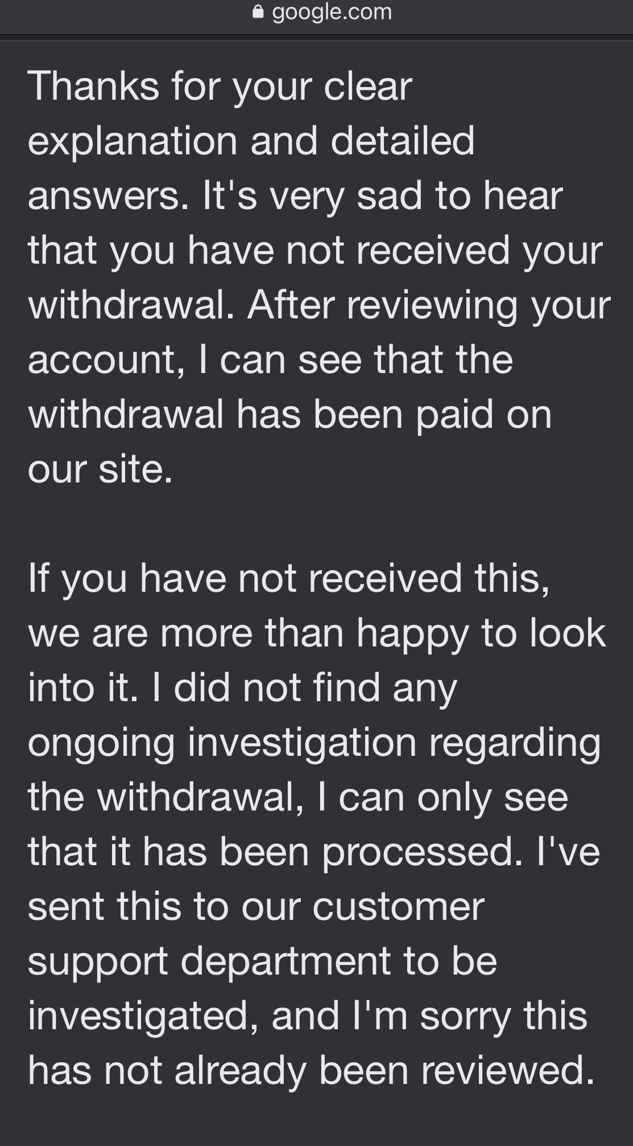Click the line "account, I can see that the"
The image size is (633, 1146).
click(x=270, y=360)
